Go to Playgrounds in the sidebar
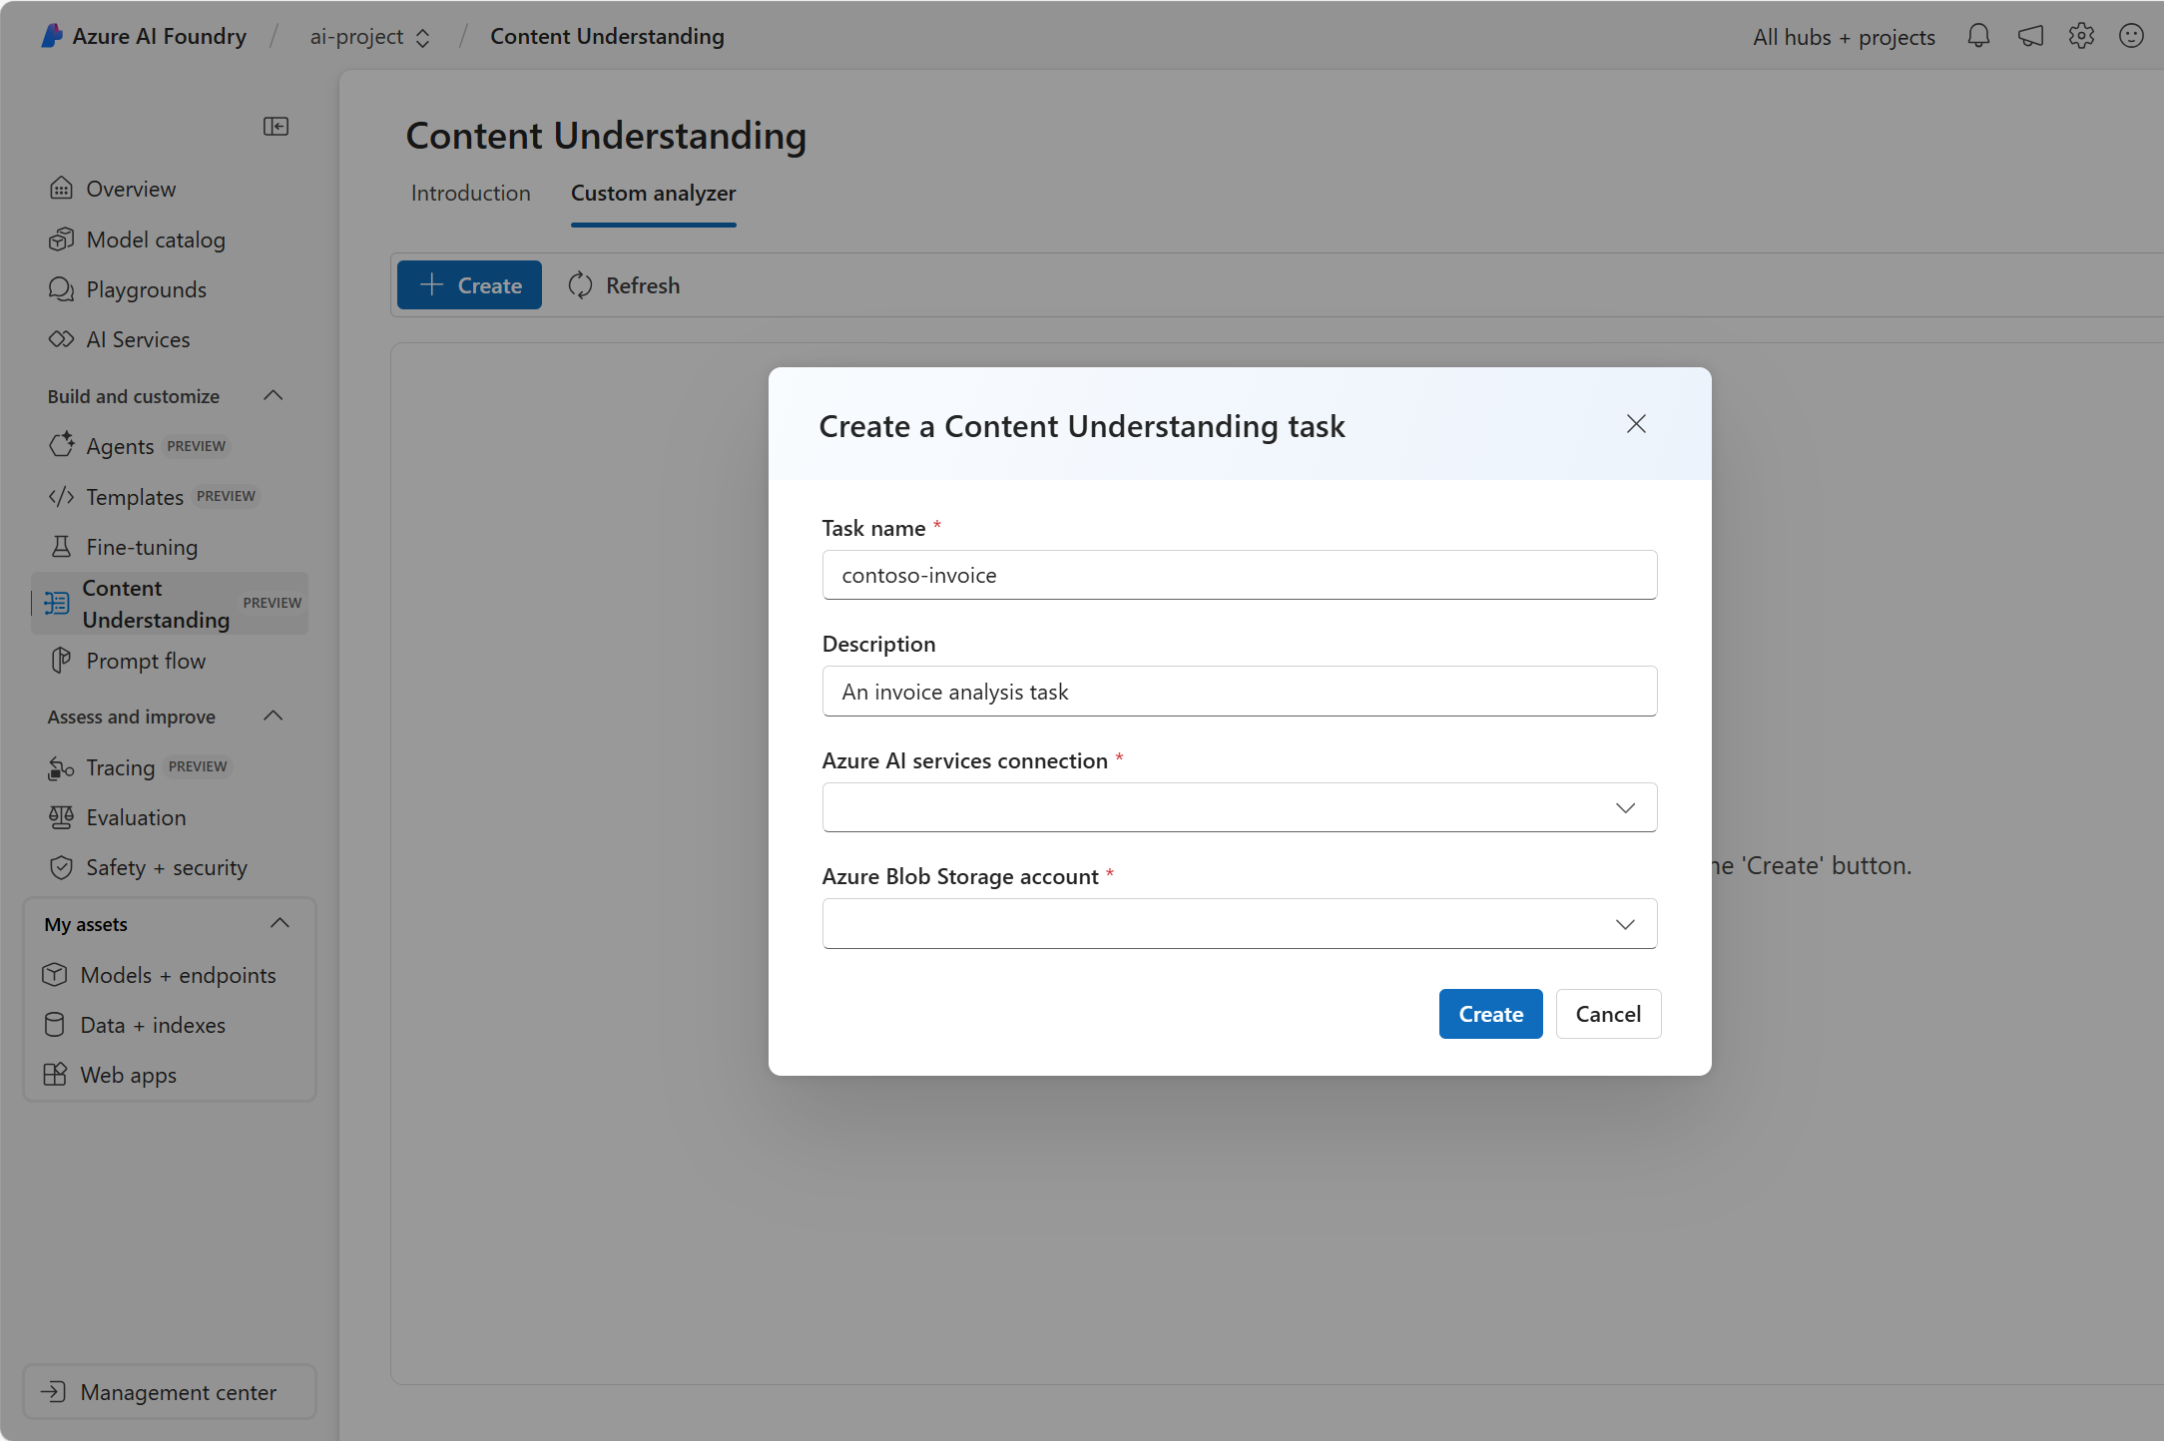This screenshot has width=2164, height=1441. [147, 289]
